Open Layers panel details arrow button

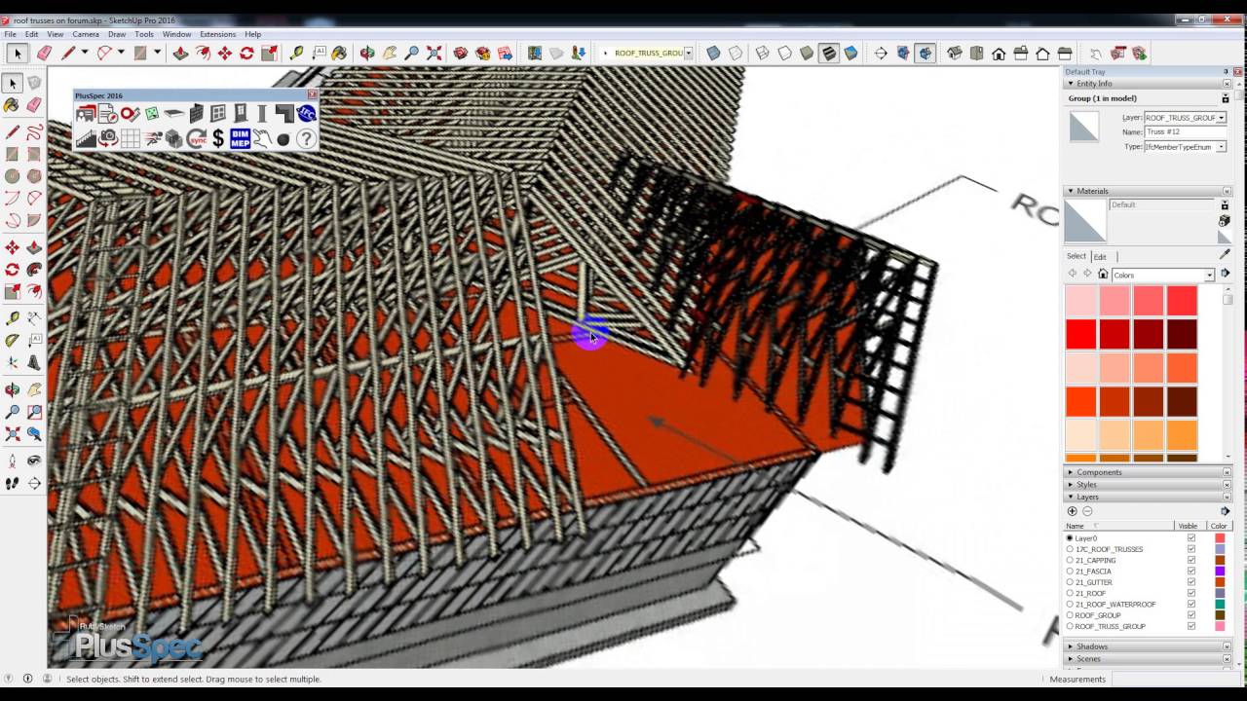[x=1225, y=511]
